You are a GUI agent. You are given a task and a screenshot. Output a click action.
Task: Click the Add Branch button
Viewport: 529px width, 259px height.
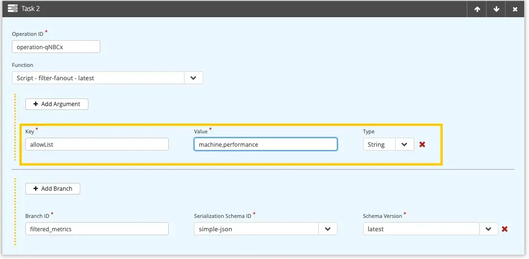pyautogui.click(x=53, y=189)
